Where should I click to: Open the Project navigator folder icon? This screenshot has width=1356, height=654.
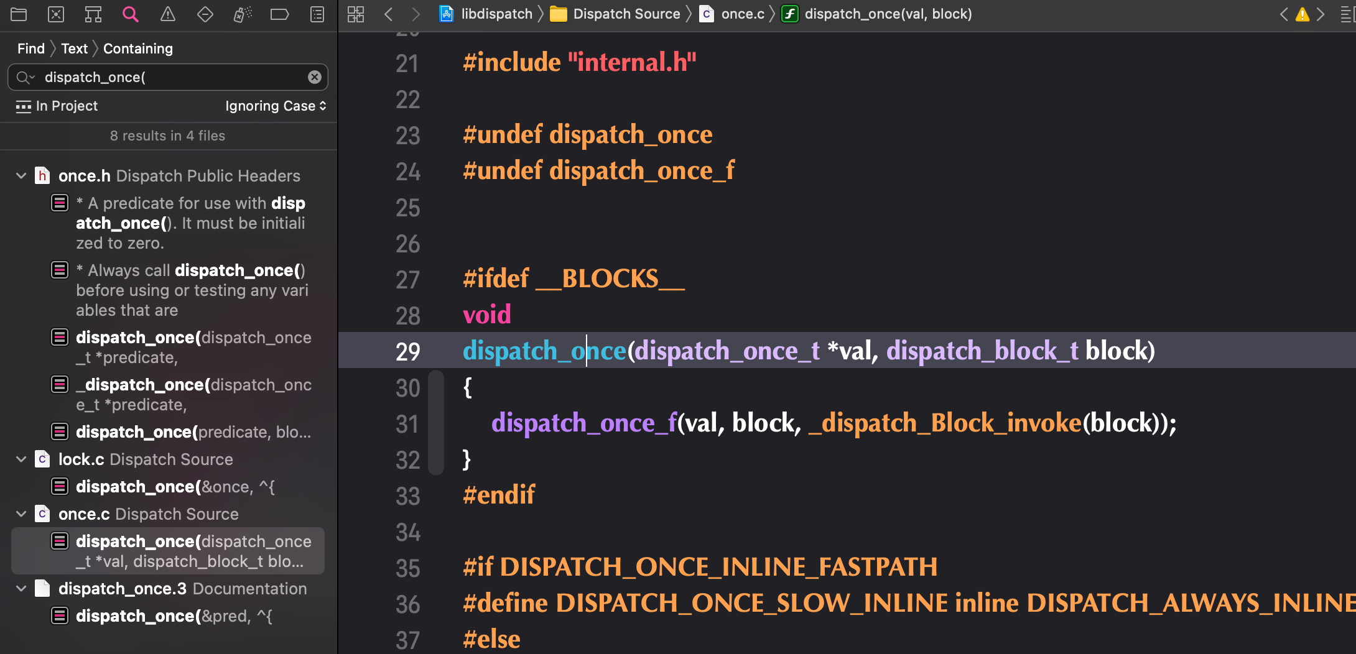pos(19,14)
